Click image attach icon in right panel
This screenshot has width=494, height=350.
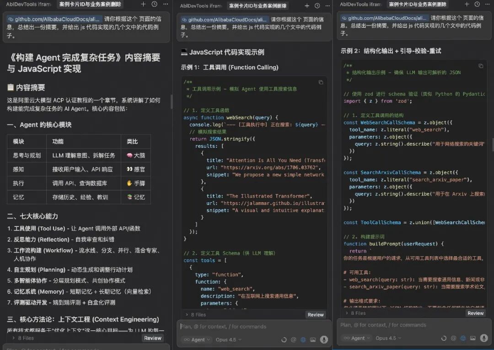pos(473,338)
